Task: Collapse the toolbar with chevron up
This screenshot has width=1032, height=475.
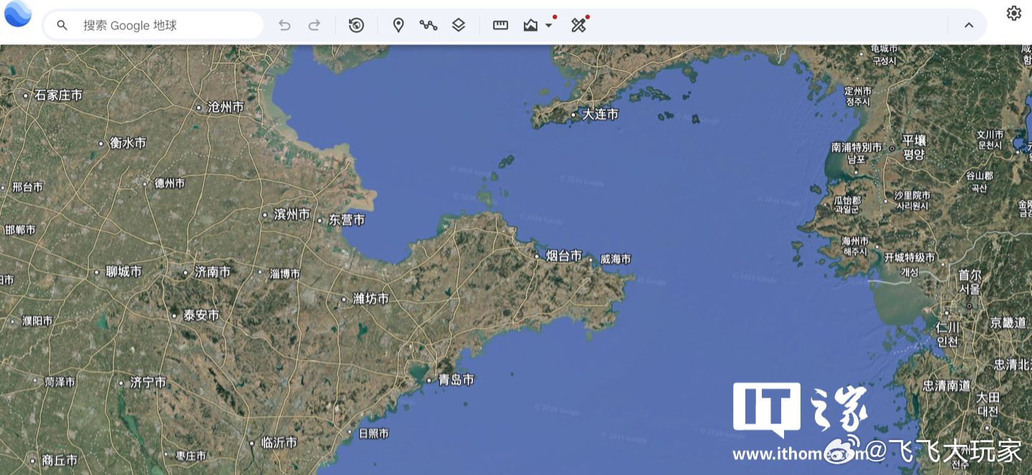Action: 969,25
